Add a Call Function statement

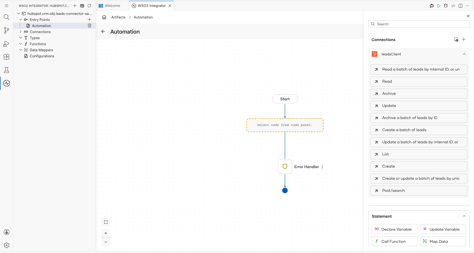pos(395,241)
